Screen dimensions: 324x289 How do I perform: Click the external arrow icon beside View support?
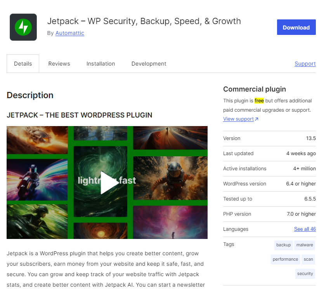(256, 119)
